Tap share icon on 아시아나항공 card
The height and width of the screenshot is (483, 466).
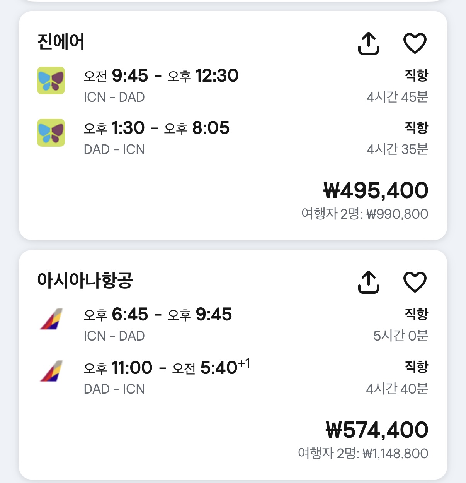tap(368, 282)
